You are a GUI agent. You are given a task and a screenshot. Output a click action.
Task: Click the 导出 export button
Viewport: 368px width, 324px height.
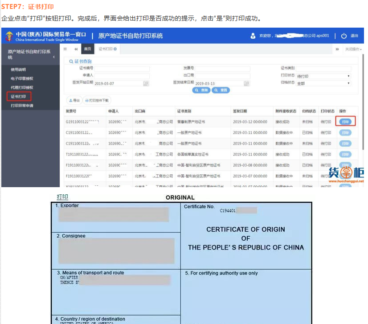[74, 101]
